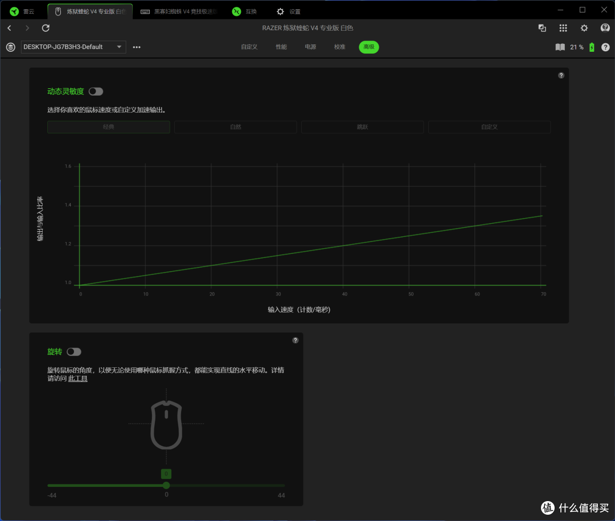
Task: Switch to 炼狱蝰蛇 V4 专业版 mouse tab
Action: click(90, 11)
